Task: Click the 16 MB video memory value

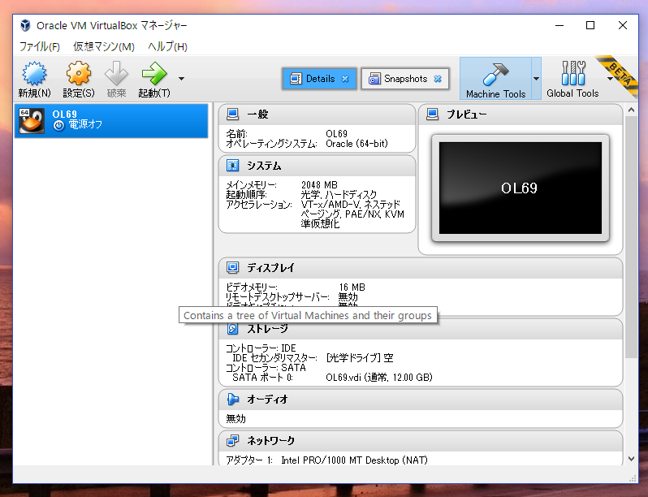Action: tap(352, 287)
